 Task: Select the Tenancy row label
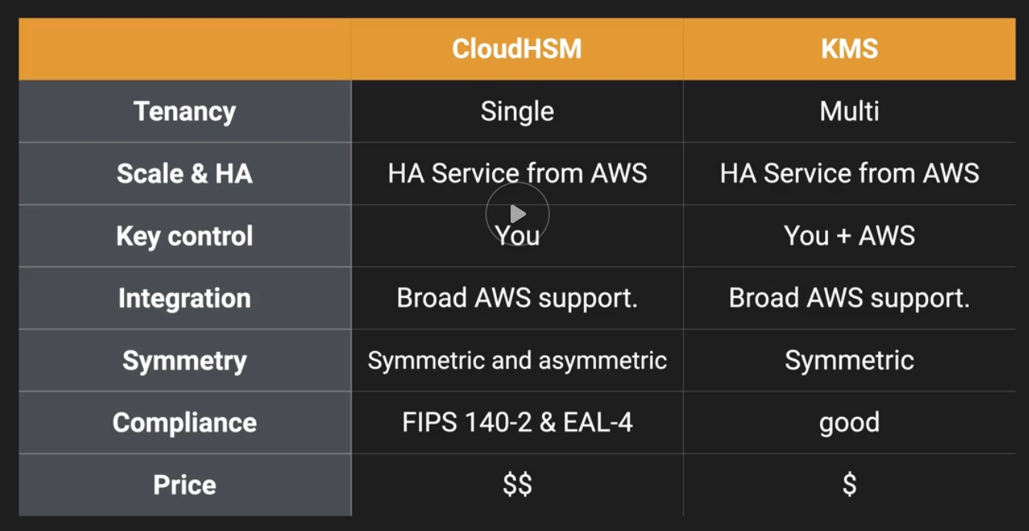[185, 112]
